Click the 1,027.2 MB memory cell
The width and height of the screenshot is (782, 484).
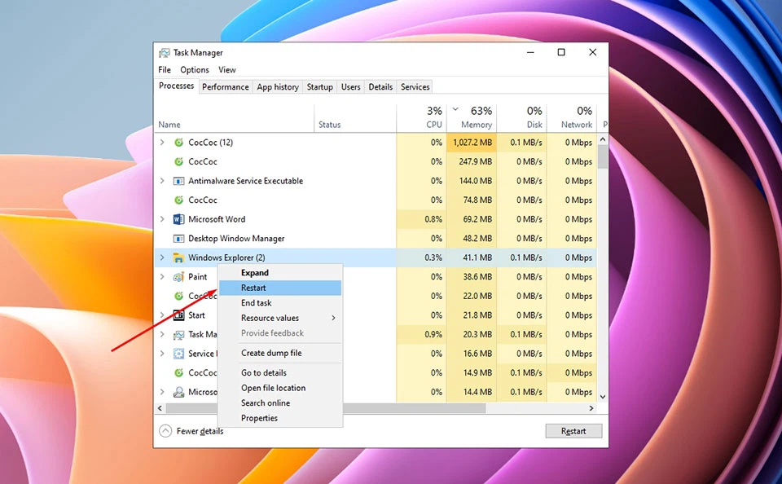pyautogui.click(x=472, y=143)
